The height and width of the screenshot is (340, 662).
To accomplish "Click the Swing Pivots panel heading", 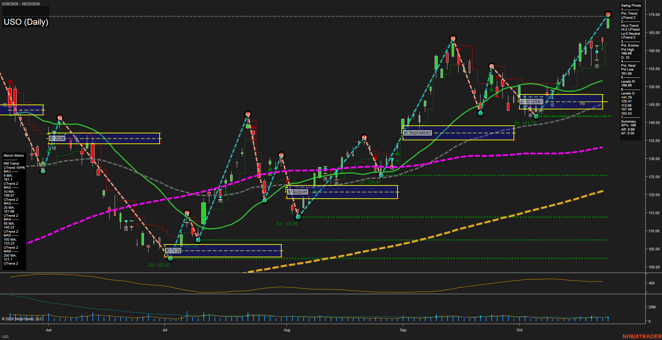I will [x=631, y=6].
